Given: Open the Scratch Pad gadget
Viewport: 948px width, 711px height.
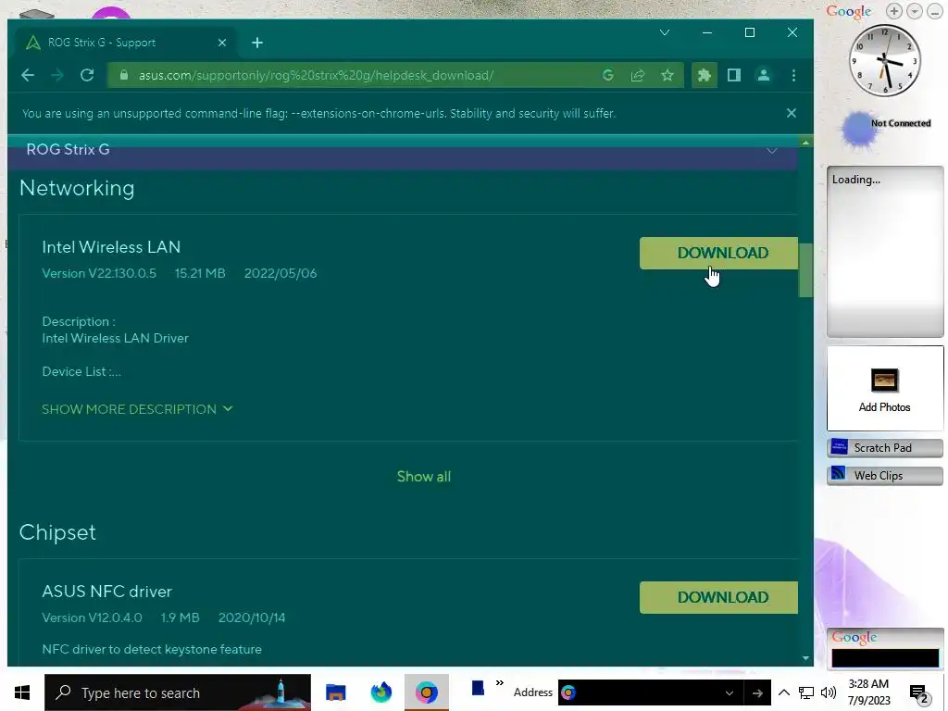Looking at the screenshot, I should point(884,448).
